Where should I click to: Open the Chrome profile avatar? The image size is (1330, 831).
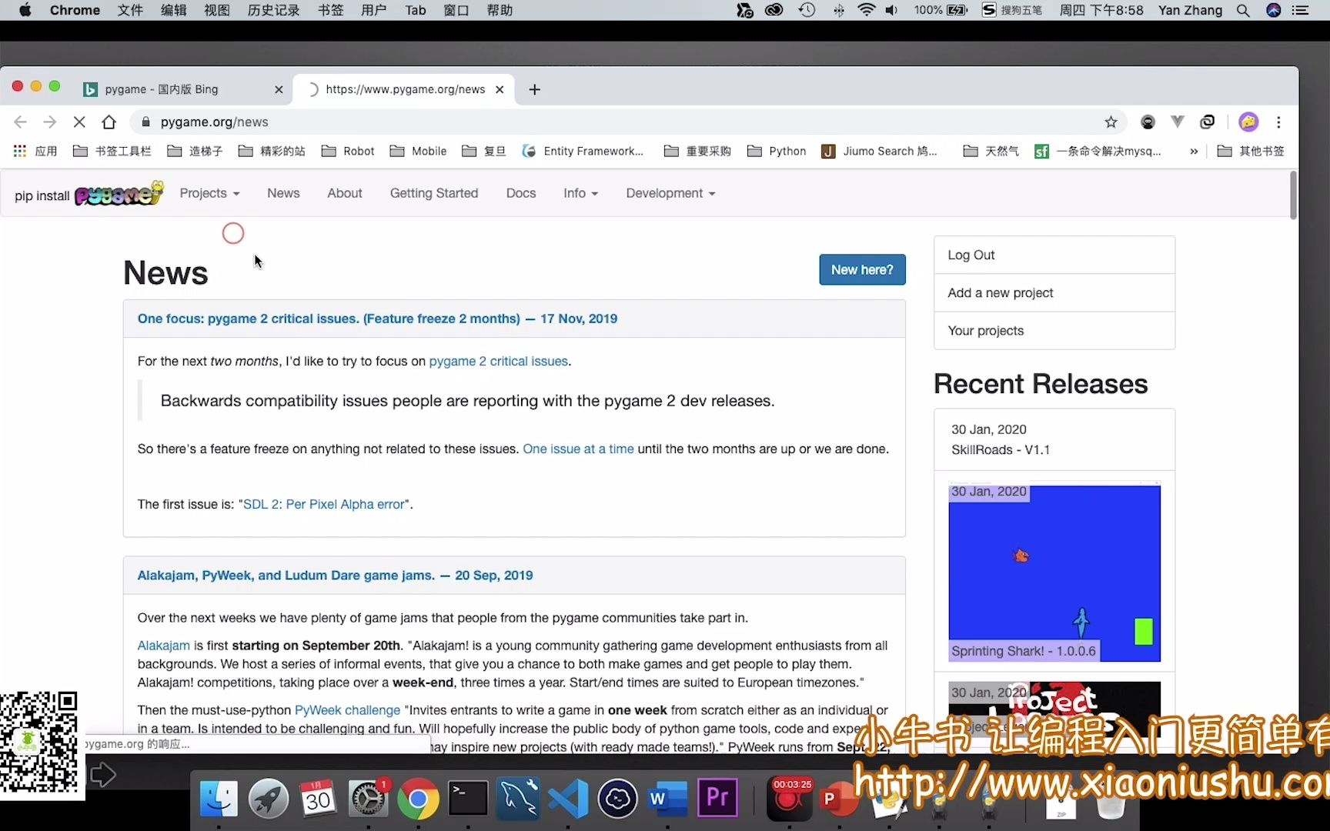coord(1248,122)
